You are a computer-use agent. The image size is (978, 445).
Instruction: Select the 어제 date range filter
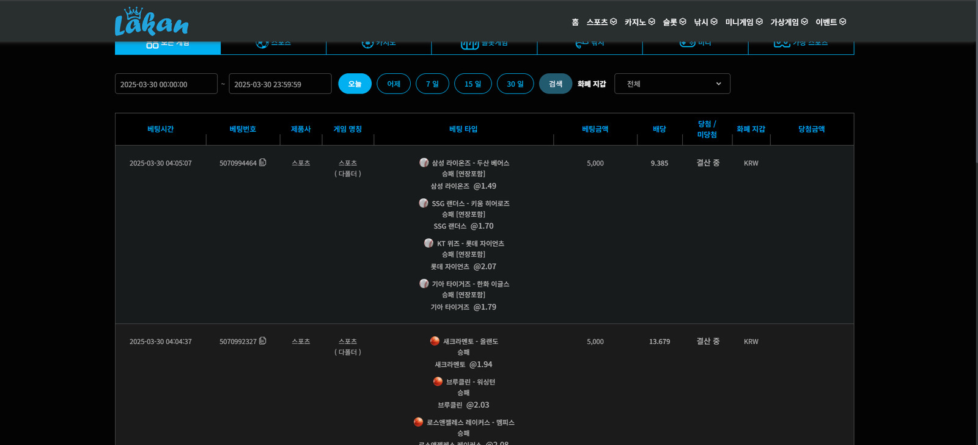click(394, 84)
